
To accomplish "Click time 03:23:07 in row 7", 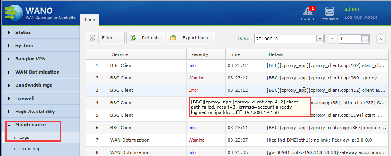I will pyautogui.click(x=238, y=140).
